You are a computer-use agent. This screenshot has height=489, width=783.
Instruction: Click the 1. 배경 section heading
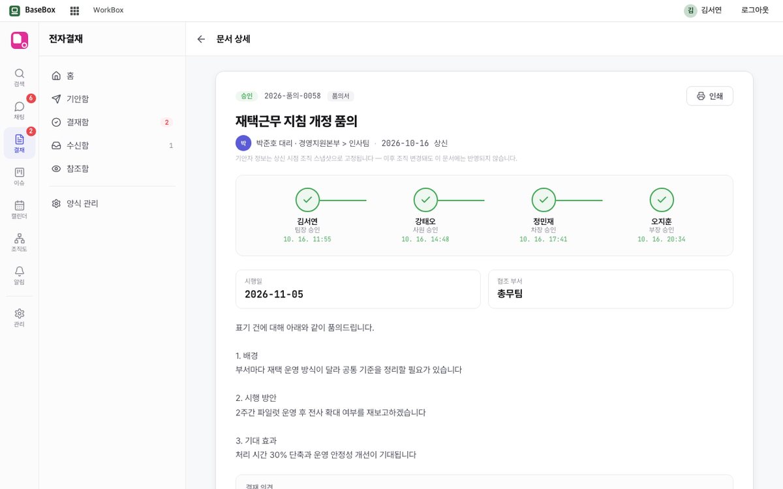pyautogui.click(x=247, y=355)
